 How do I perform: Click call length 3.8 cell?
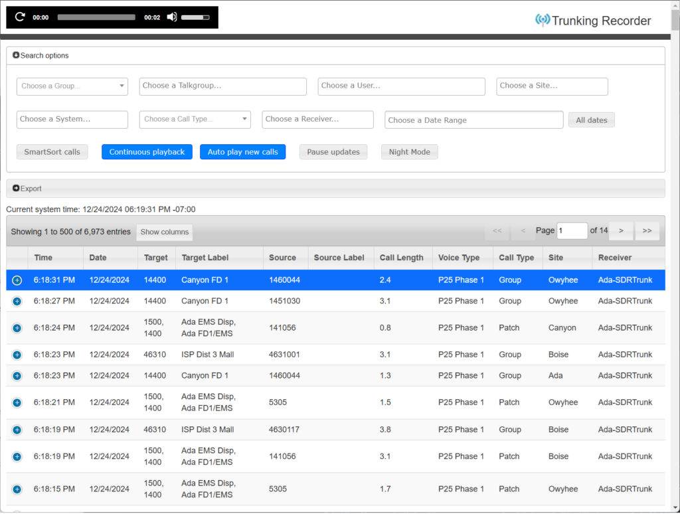(385, 430)
